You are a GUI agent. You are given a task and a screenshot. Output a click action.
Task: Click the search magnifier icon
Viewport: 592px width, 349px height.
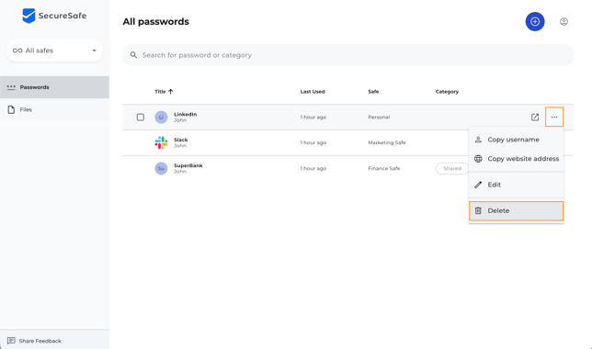click(x=133, y=55)
